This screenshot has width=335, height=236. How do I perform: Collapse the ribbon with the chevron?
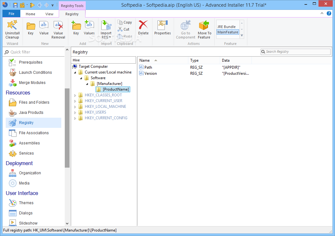pyautogui.click(x=322, y=13)
